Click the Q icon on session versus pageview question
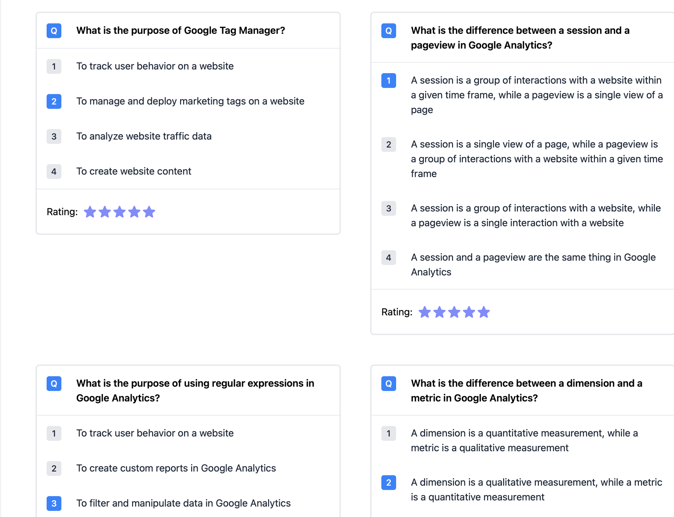Image resolution: width=674 pixels, height=517 pixels. [x=389, y=31]
